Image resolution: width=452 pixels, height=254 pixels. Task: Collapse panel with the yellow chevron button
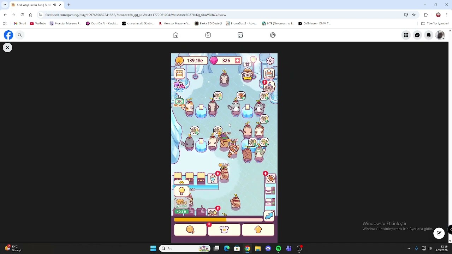pyautogui.click(x=182, y=182)
